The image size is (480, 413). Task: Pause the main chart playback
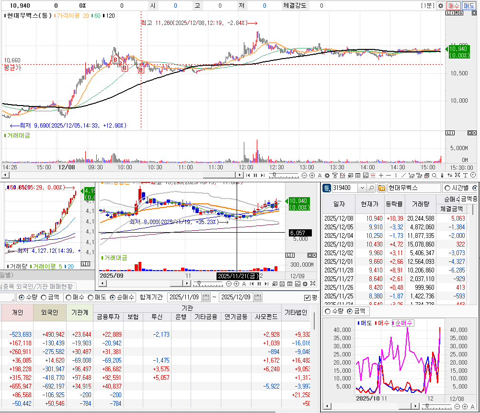coord(255,176)
